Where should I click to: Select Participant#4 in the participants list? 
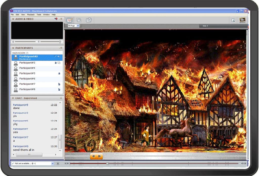pos(37,68)
